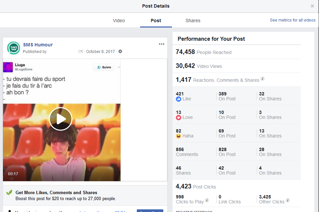Open the three-dot post options menu
Screen dimensions: 319x212
click(x=161, y=44)
